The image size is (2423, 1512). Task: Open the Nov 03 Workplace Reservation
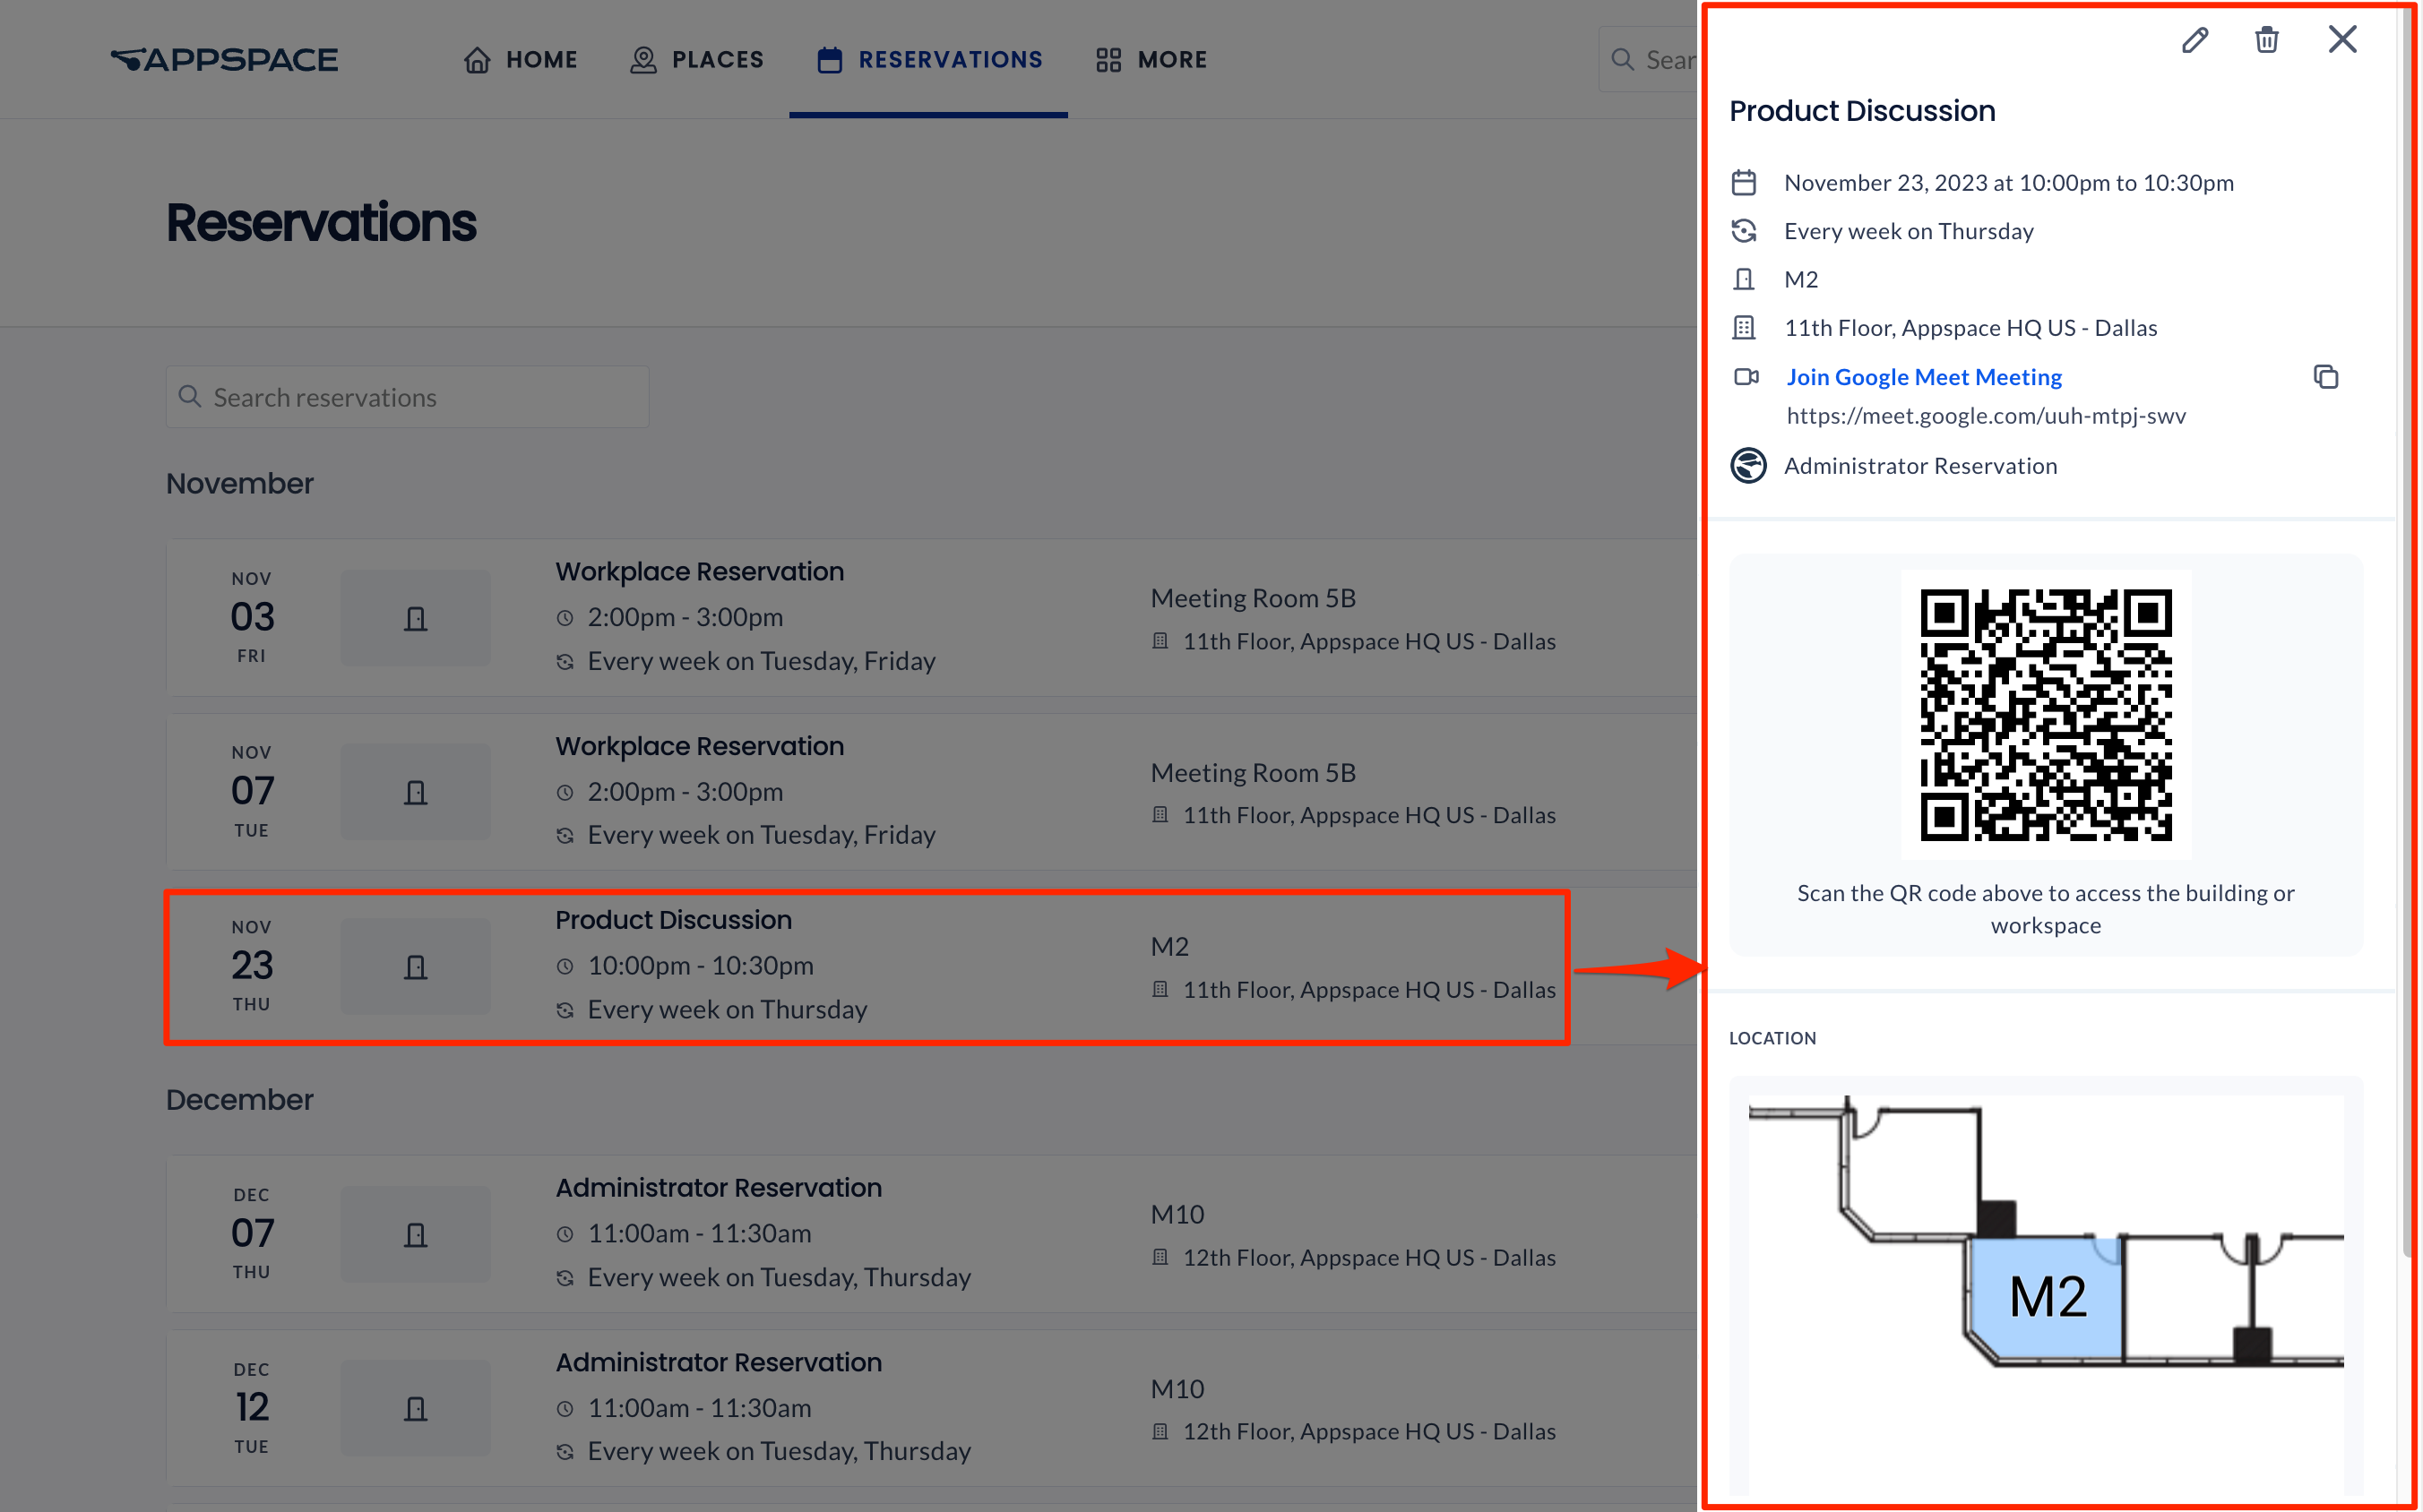(930, 617)
